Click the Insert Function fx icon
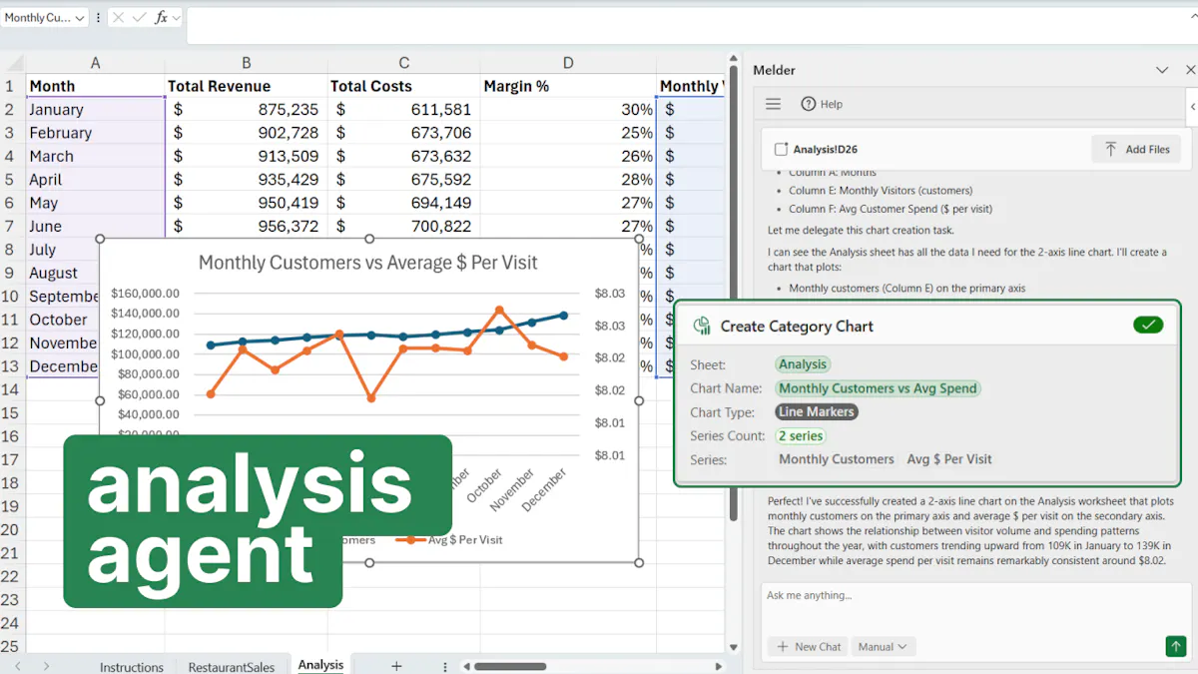The image size is (1198, 674). point(161,18)
